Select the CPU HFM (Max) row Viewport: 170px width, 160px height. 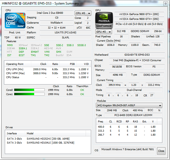coord(47,73)
